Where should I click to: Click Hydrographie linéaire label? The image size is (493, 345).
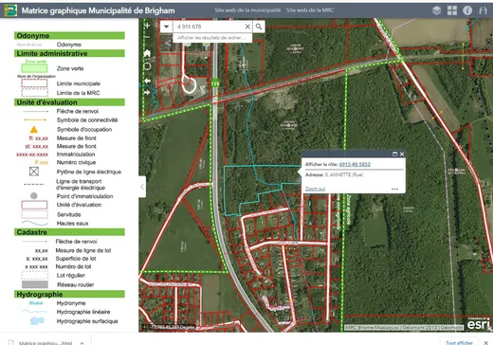[x=83, y=312]
